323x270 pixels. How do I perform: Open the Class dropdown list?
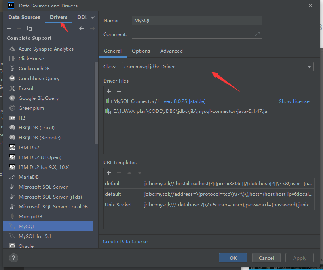tap(309, 67)
